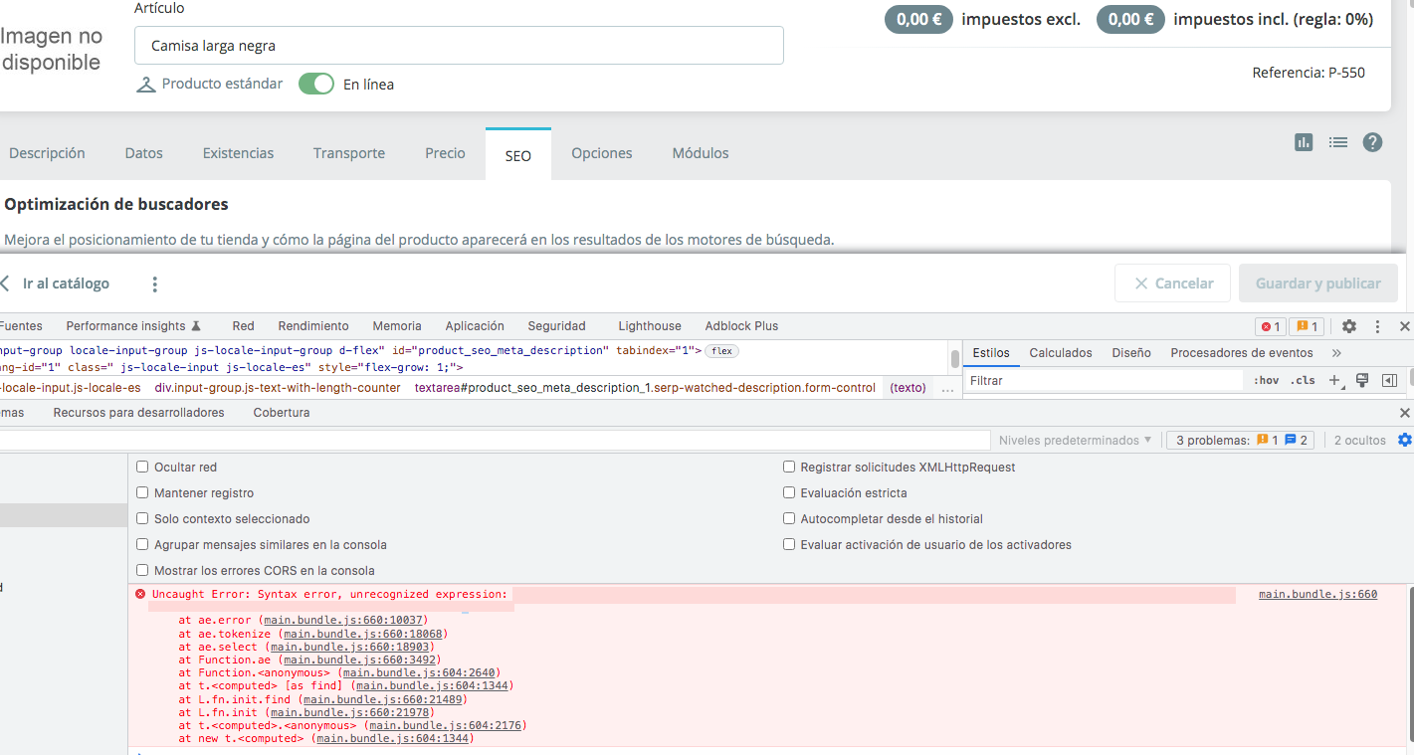This screenshot has width=1414, height=755.
Task: Click the product list icon
Action: [x=1338, y=142]
